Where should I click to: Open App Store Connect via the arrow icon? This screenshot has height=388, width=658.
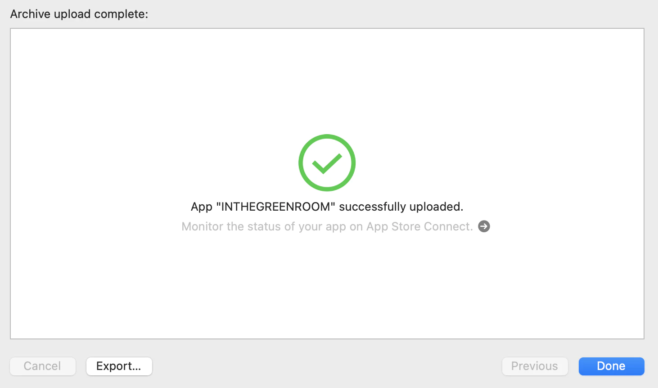(x=484, y=226)
